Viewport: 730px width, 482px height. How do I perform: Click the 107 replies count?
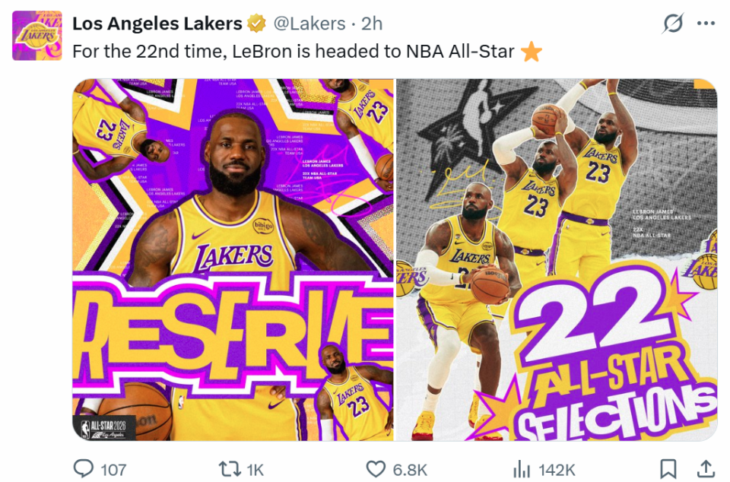point(113,469)
